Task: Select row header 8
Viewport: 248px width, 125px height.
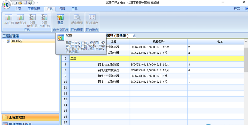Action: pyautogui.click(x=66, y=70)
